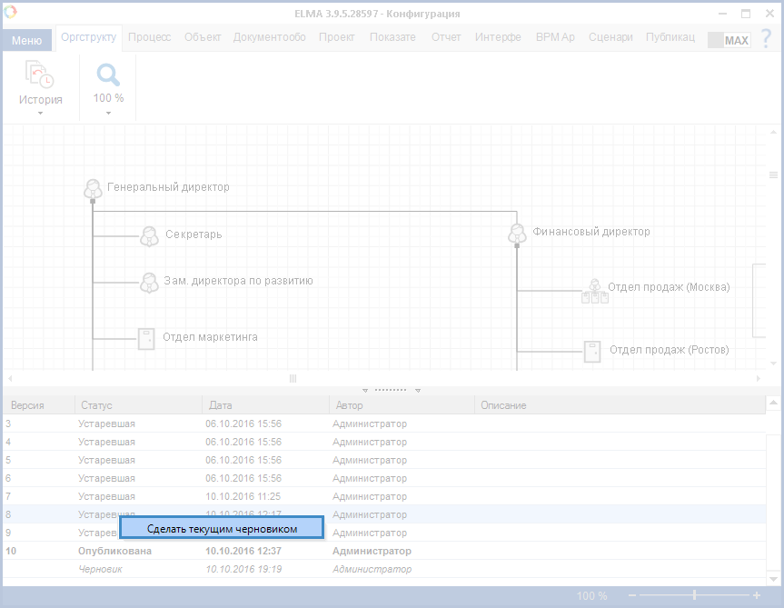Viewport: 784px width, 608px height.
Task: Click the Финансовый директор position icon
Action: [517, 233]
